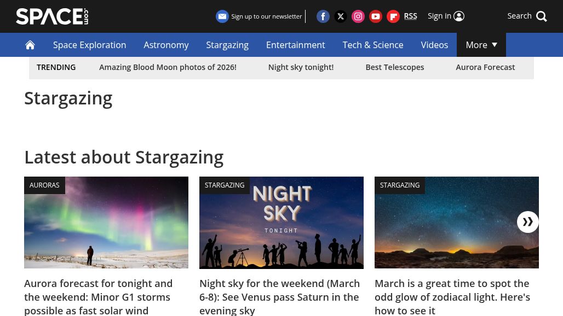Click Sign up to our newsletter
The height and width of the screenshot is (316, 563).
tap(266, 16)
